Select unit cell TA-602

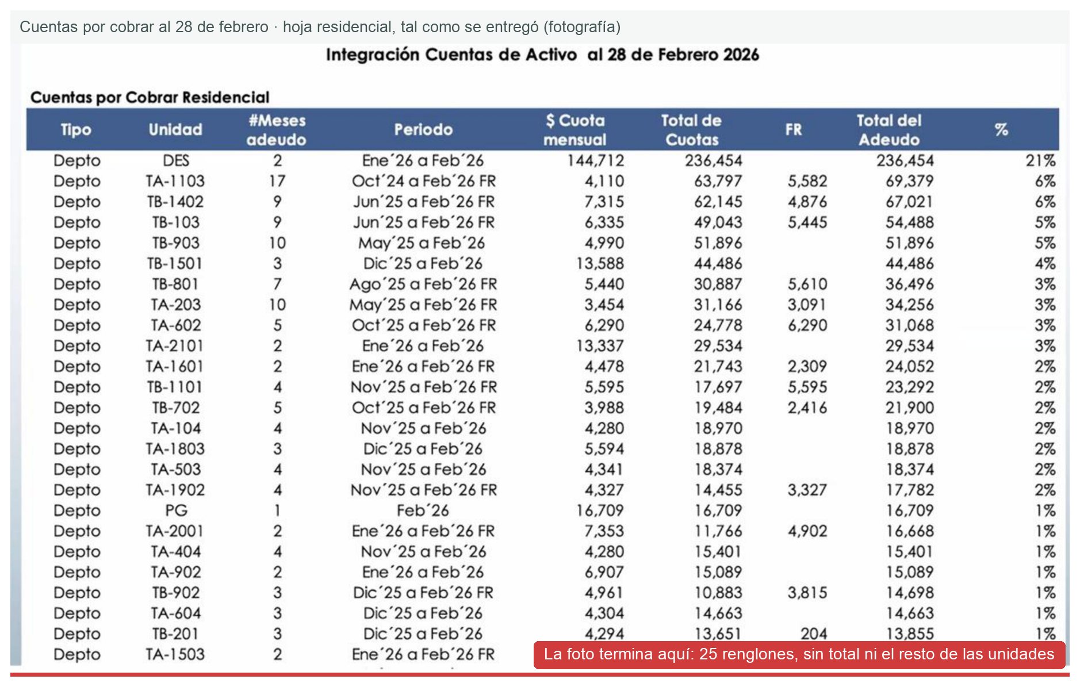point(176,325)
